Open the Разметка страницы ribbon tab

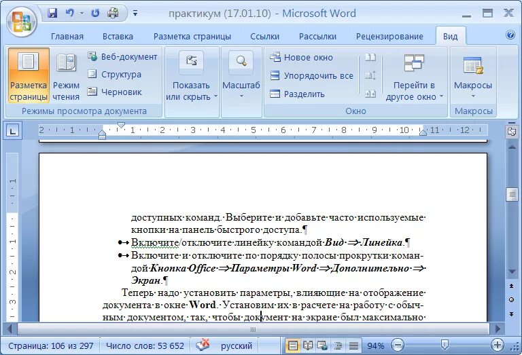click(x=192, y=37)
